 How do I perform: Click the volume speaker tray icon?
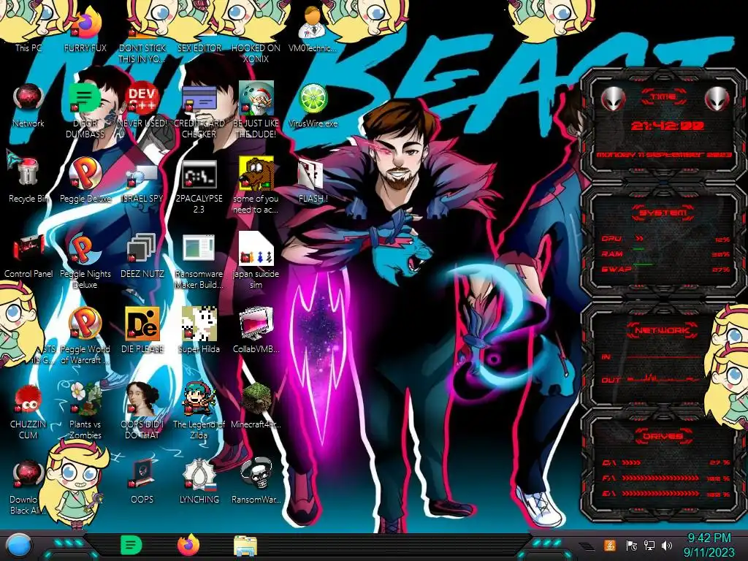point(667,545)
